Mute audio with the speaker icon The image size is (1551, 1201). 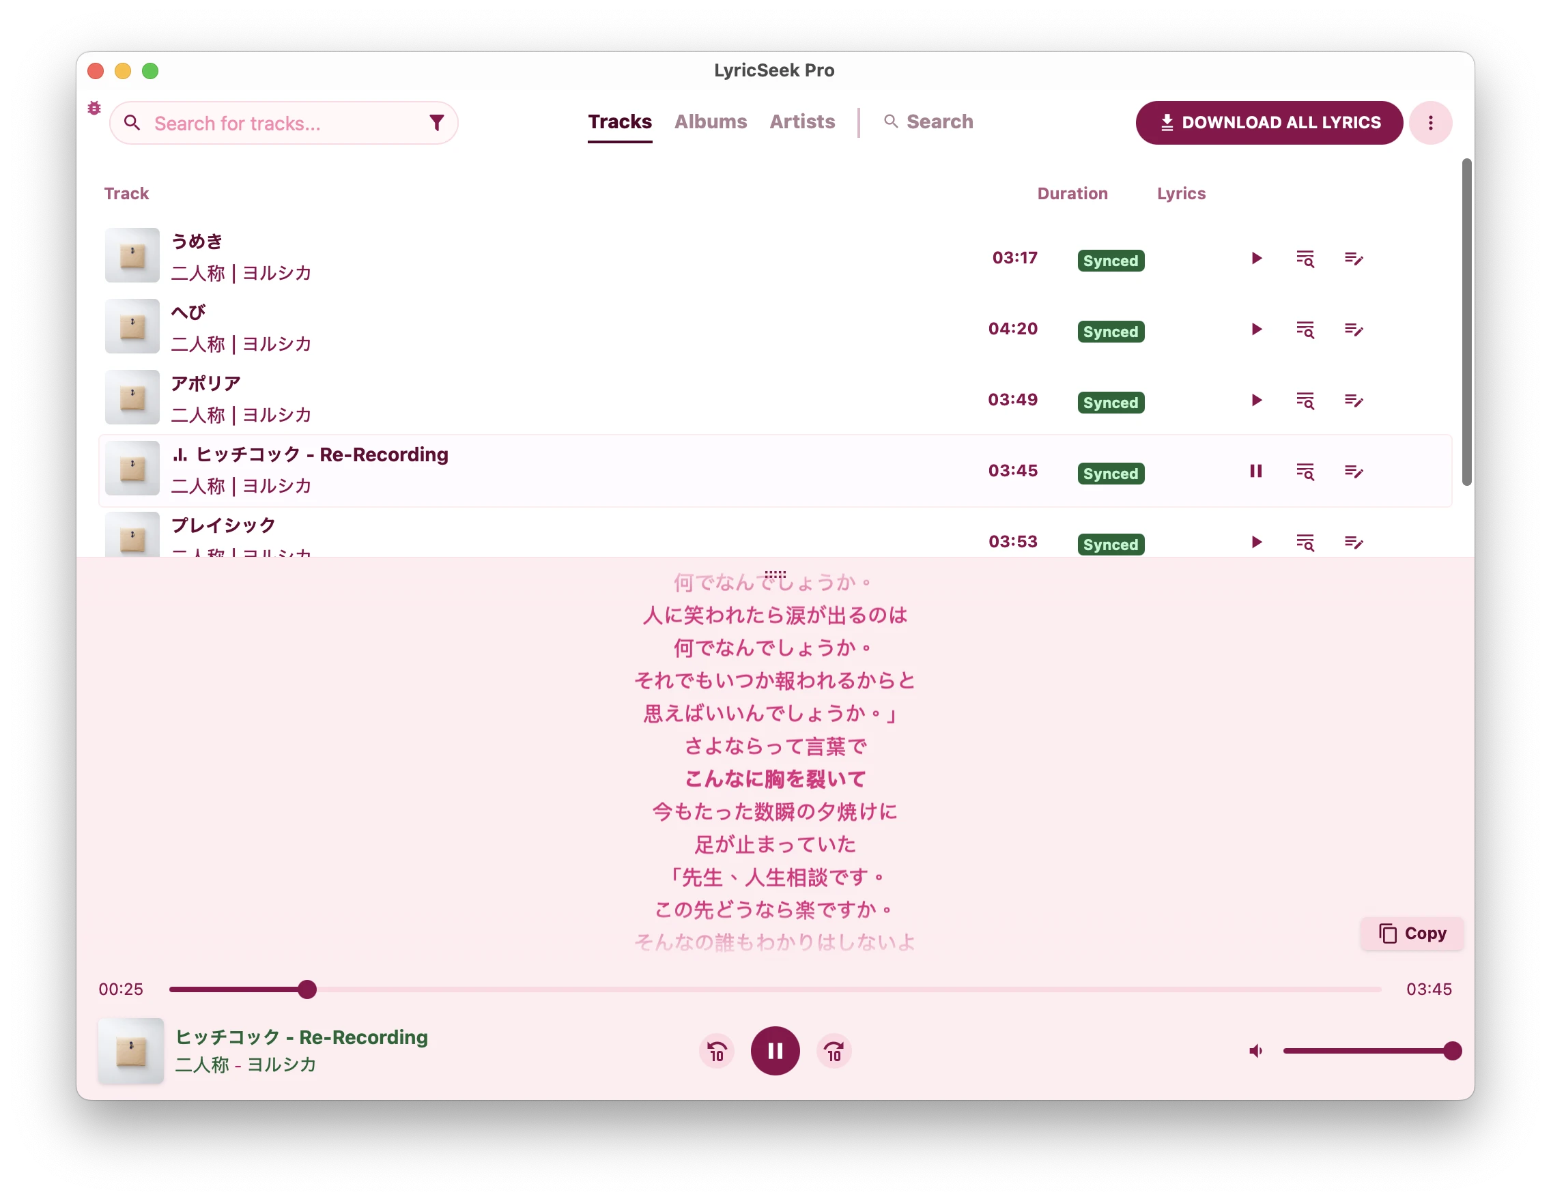tap(1256, 1052)
